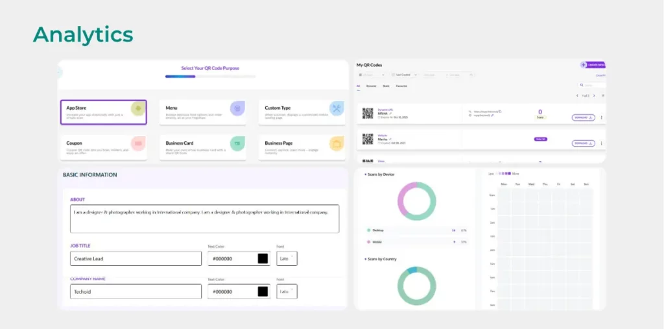Click the 'Website' type label
This screenshot has width=664, height=329.
[382, 135]
